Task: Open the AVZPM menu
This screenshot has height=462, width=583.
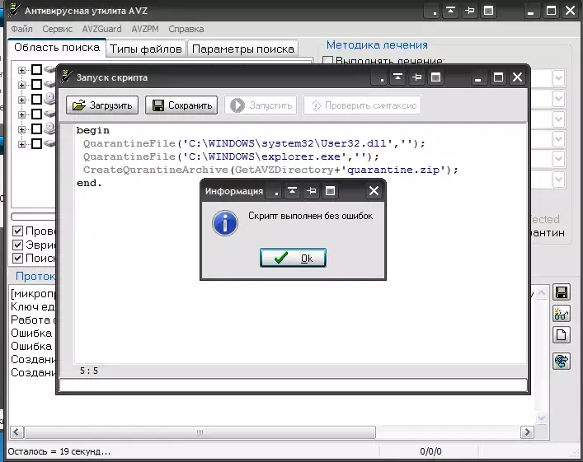Action: 145,29
